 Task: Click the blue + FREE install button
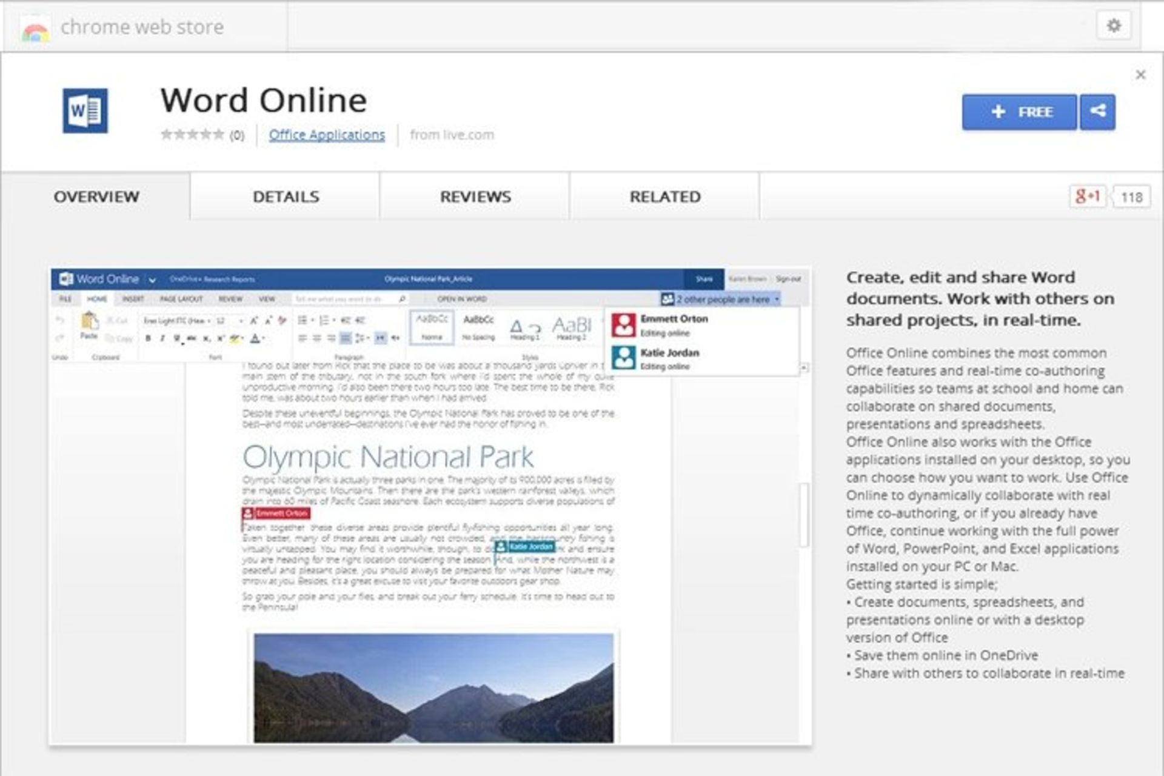pos(1019,112)
